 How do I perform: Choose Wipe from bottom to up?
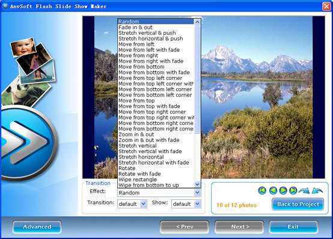coord(156,185)
